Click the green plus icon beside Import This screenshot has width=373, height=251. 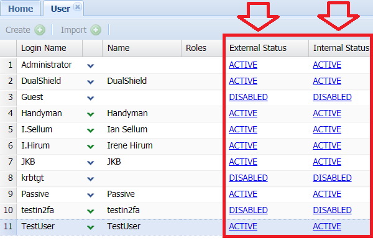[x=96, y=30]
